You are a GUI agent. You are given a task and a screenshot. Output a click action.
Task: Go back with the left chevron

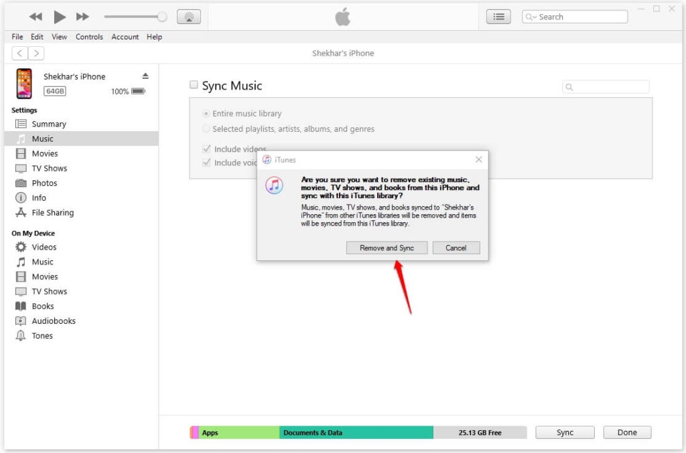[19, 54]
